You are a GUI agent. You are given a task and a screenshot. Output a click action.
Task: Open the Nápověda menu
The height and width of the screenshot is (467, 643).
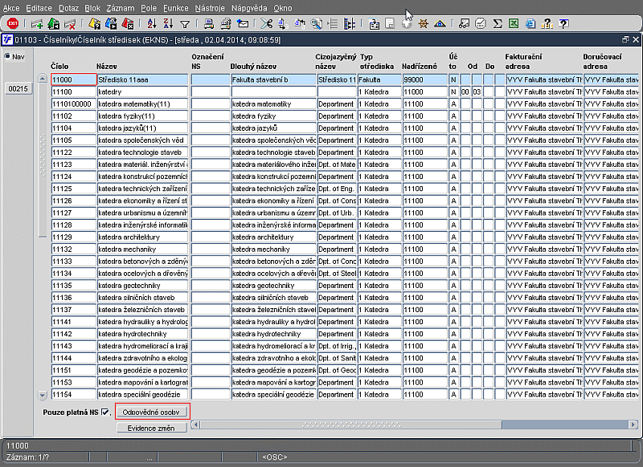(249, 8)
